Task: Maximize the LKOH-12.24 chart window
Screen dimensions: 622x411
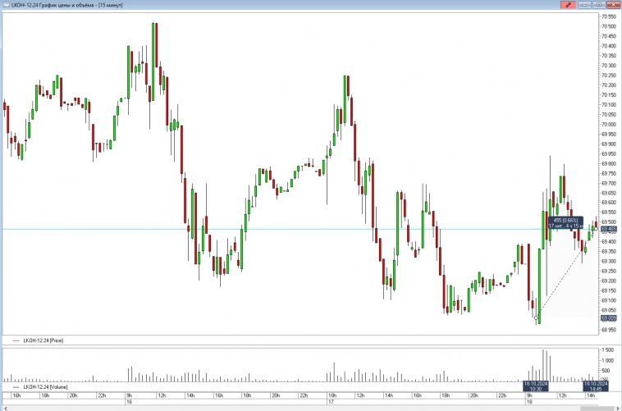Action: [x=598, y=5]
